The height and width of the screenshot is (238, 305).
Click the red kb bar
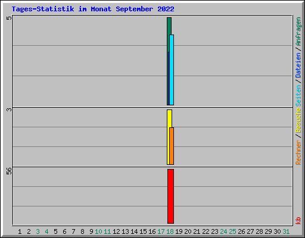click(170, 196)
